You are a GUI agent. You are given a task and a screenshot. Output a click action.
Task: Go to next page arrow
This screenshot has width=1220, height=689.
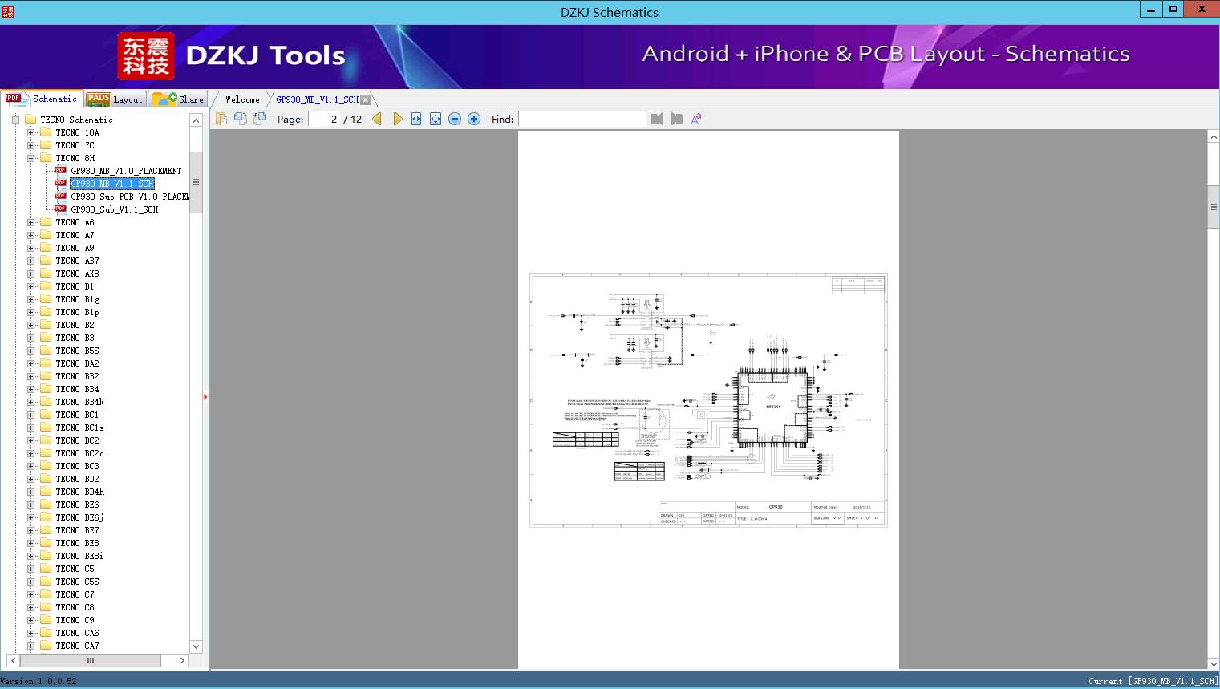pos(397,119)
